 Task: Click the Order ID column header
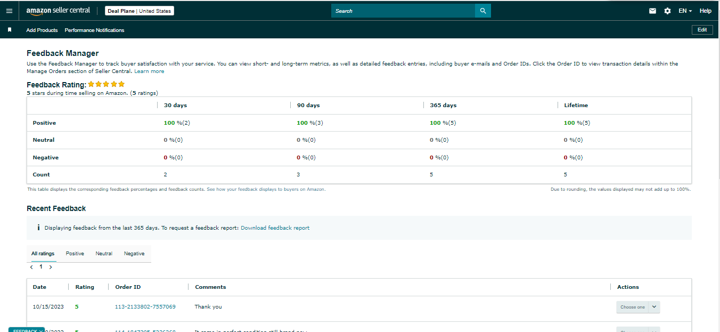(x=128, y=287)
